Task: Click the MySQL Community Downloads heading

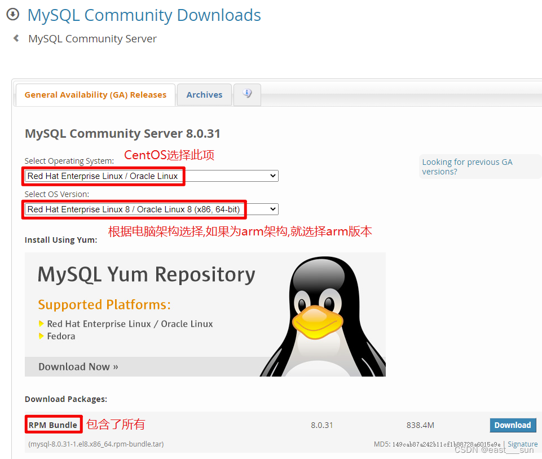Action: coord(144,15)
